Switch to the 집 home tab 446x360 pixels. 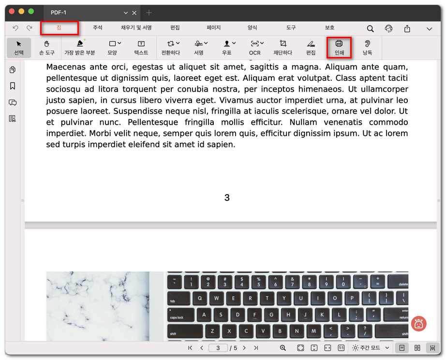coord(59,28)
